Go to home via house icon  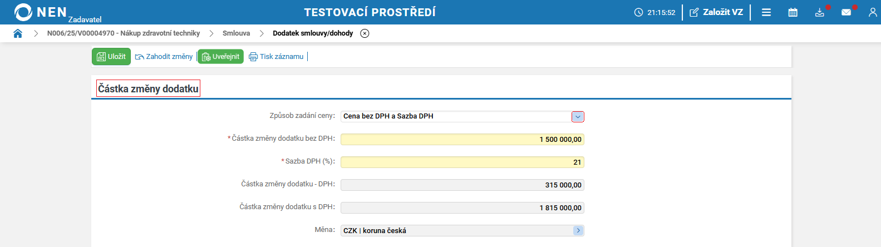coord(18,33)
